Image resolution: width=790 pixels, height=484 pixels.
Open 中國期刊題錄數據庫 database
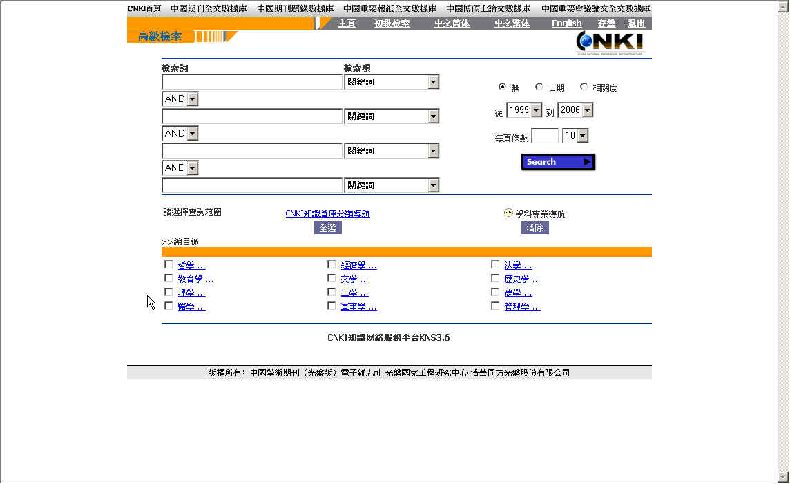pos(296,8)
